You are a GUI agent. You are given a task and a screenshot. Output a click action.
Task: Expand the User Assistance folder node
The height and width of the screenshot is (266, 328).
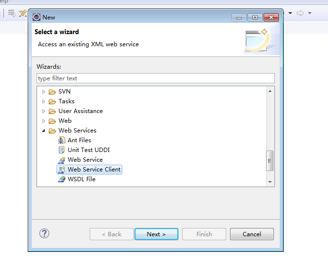click(x=43, y=111)
